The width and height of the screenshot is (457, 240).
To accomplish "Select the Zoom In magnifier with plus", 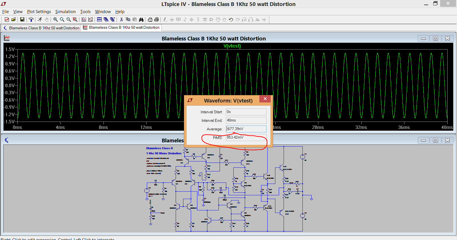I will (55, 20).
